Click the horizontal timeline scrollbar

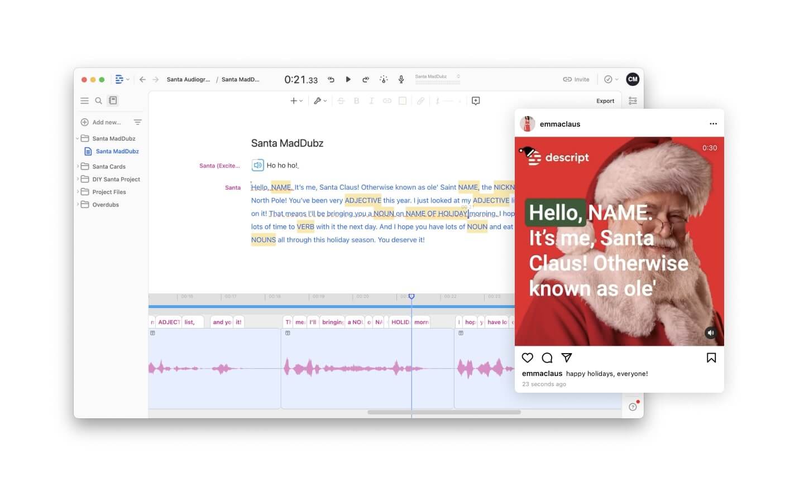[444, 412]
